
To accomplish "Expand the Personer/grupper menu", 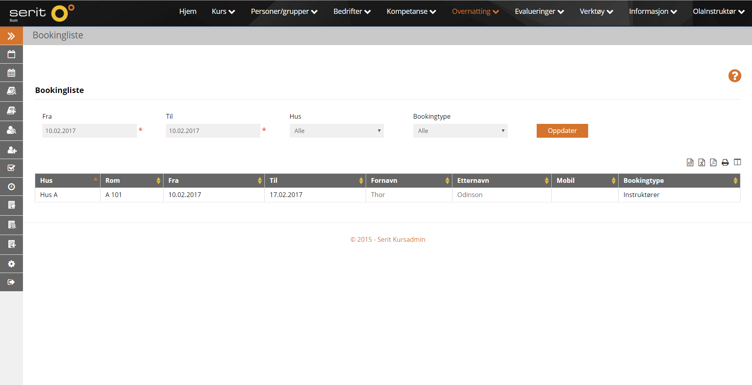I will click(x=284, y=11).
